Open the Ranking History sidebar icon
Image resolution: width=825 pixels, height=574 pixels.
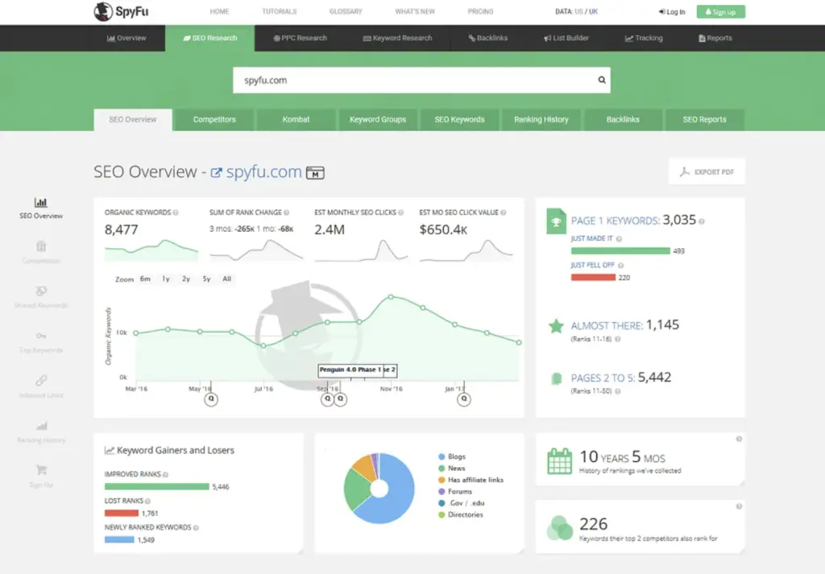41,425
